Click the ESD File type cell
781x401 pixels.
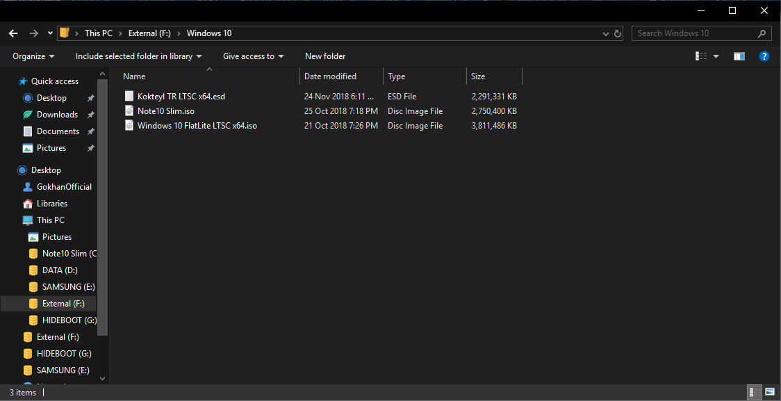[x=402, y=97]
